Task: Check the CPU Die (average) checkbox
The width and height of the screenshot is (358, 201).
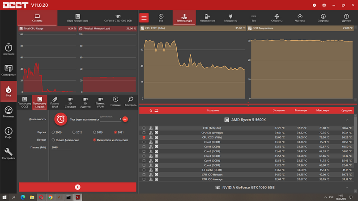Action: [x=144, y=133]
